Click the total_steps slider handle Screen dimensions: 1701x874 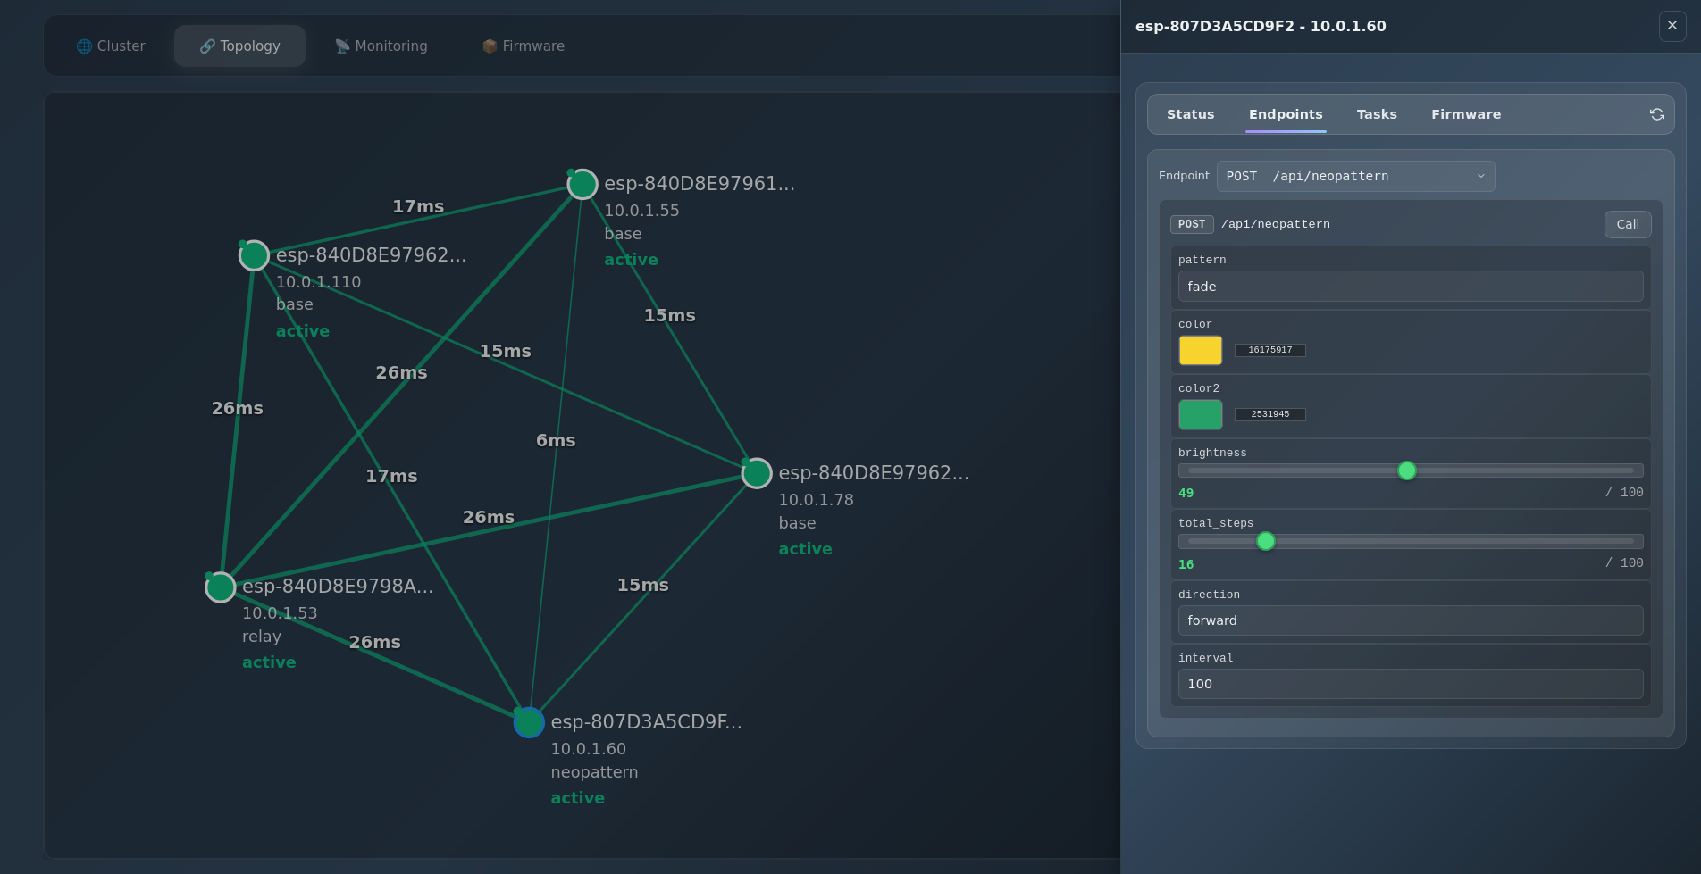[x=1265, y=541]
